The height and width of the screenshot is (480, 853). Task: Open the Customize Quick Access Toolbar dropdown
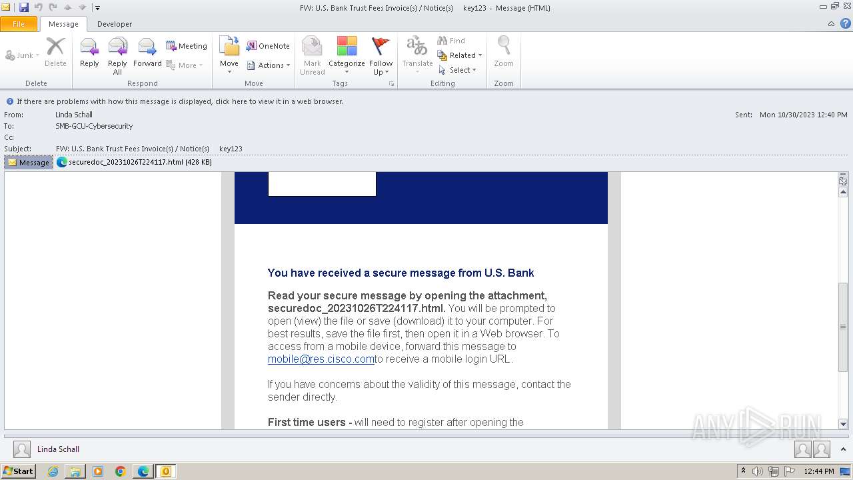tap(97, 8)
